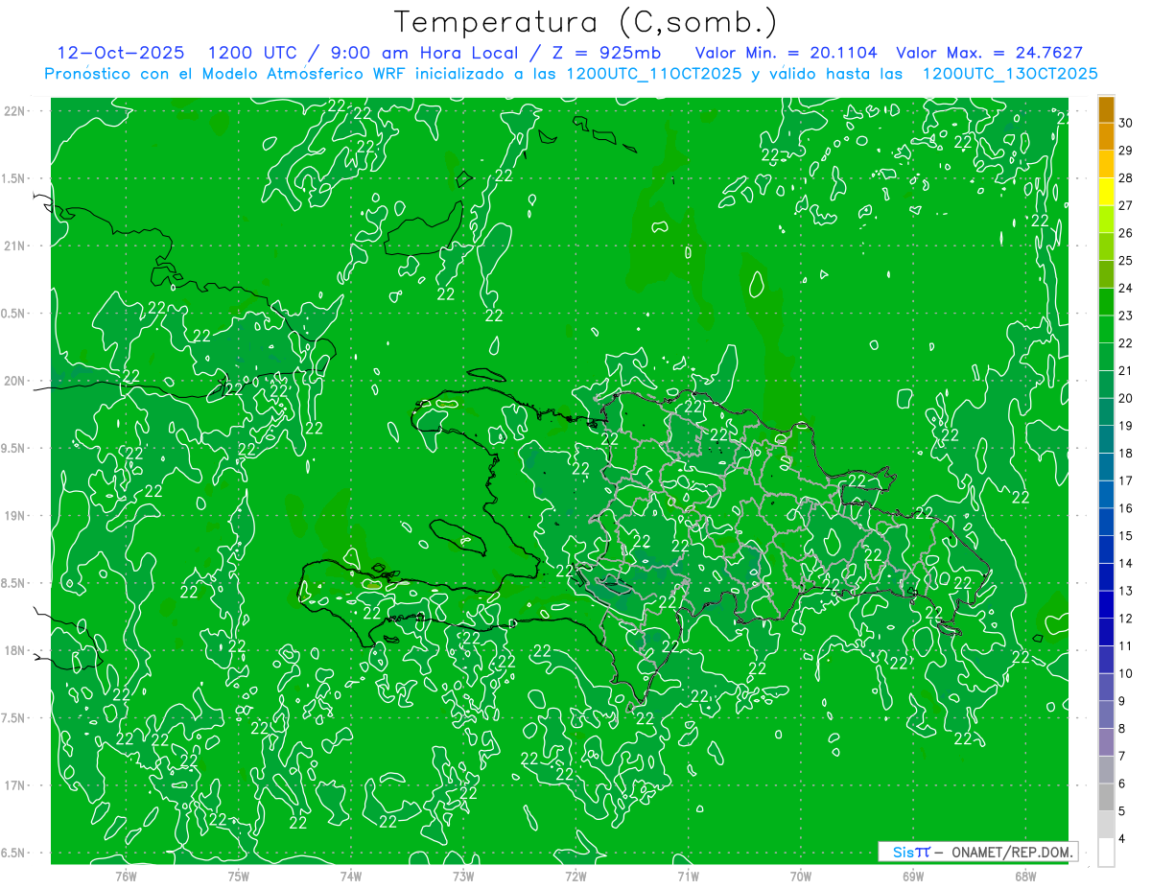Click the white swatch below legend value 4

(x=1106, y=853)
